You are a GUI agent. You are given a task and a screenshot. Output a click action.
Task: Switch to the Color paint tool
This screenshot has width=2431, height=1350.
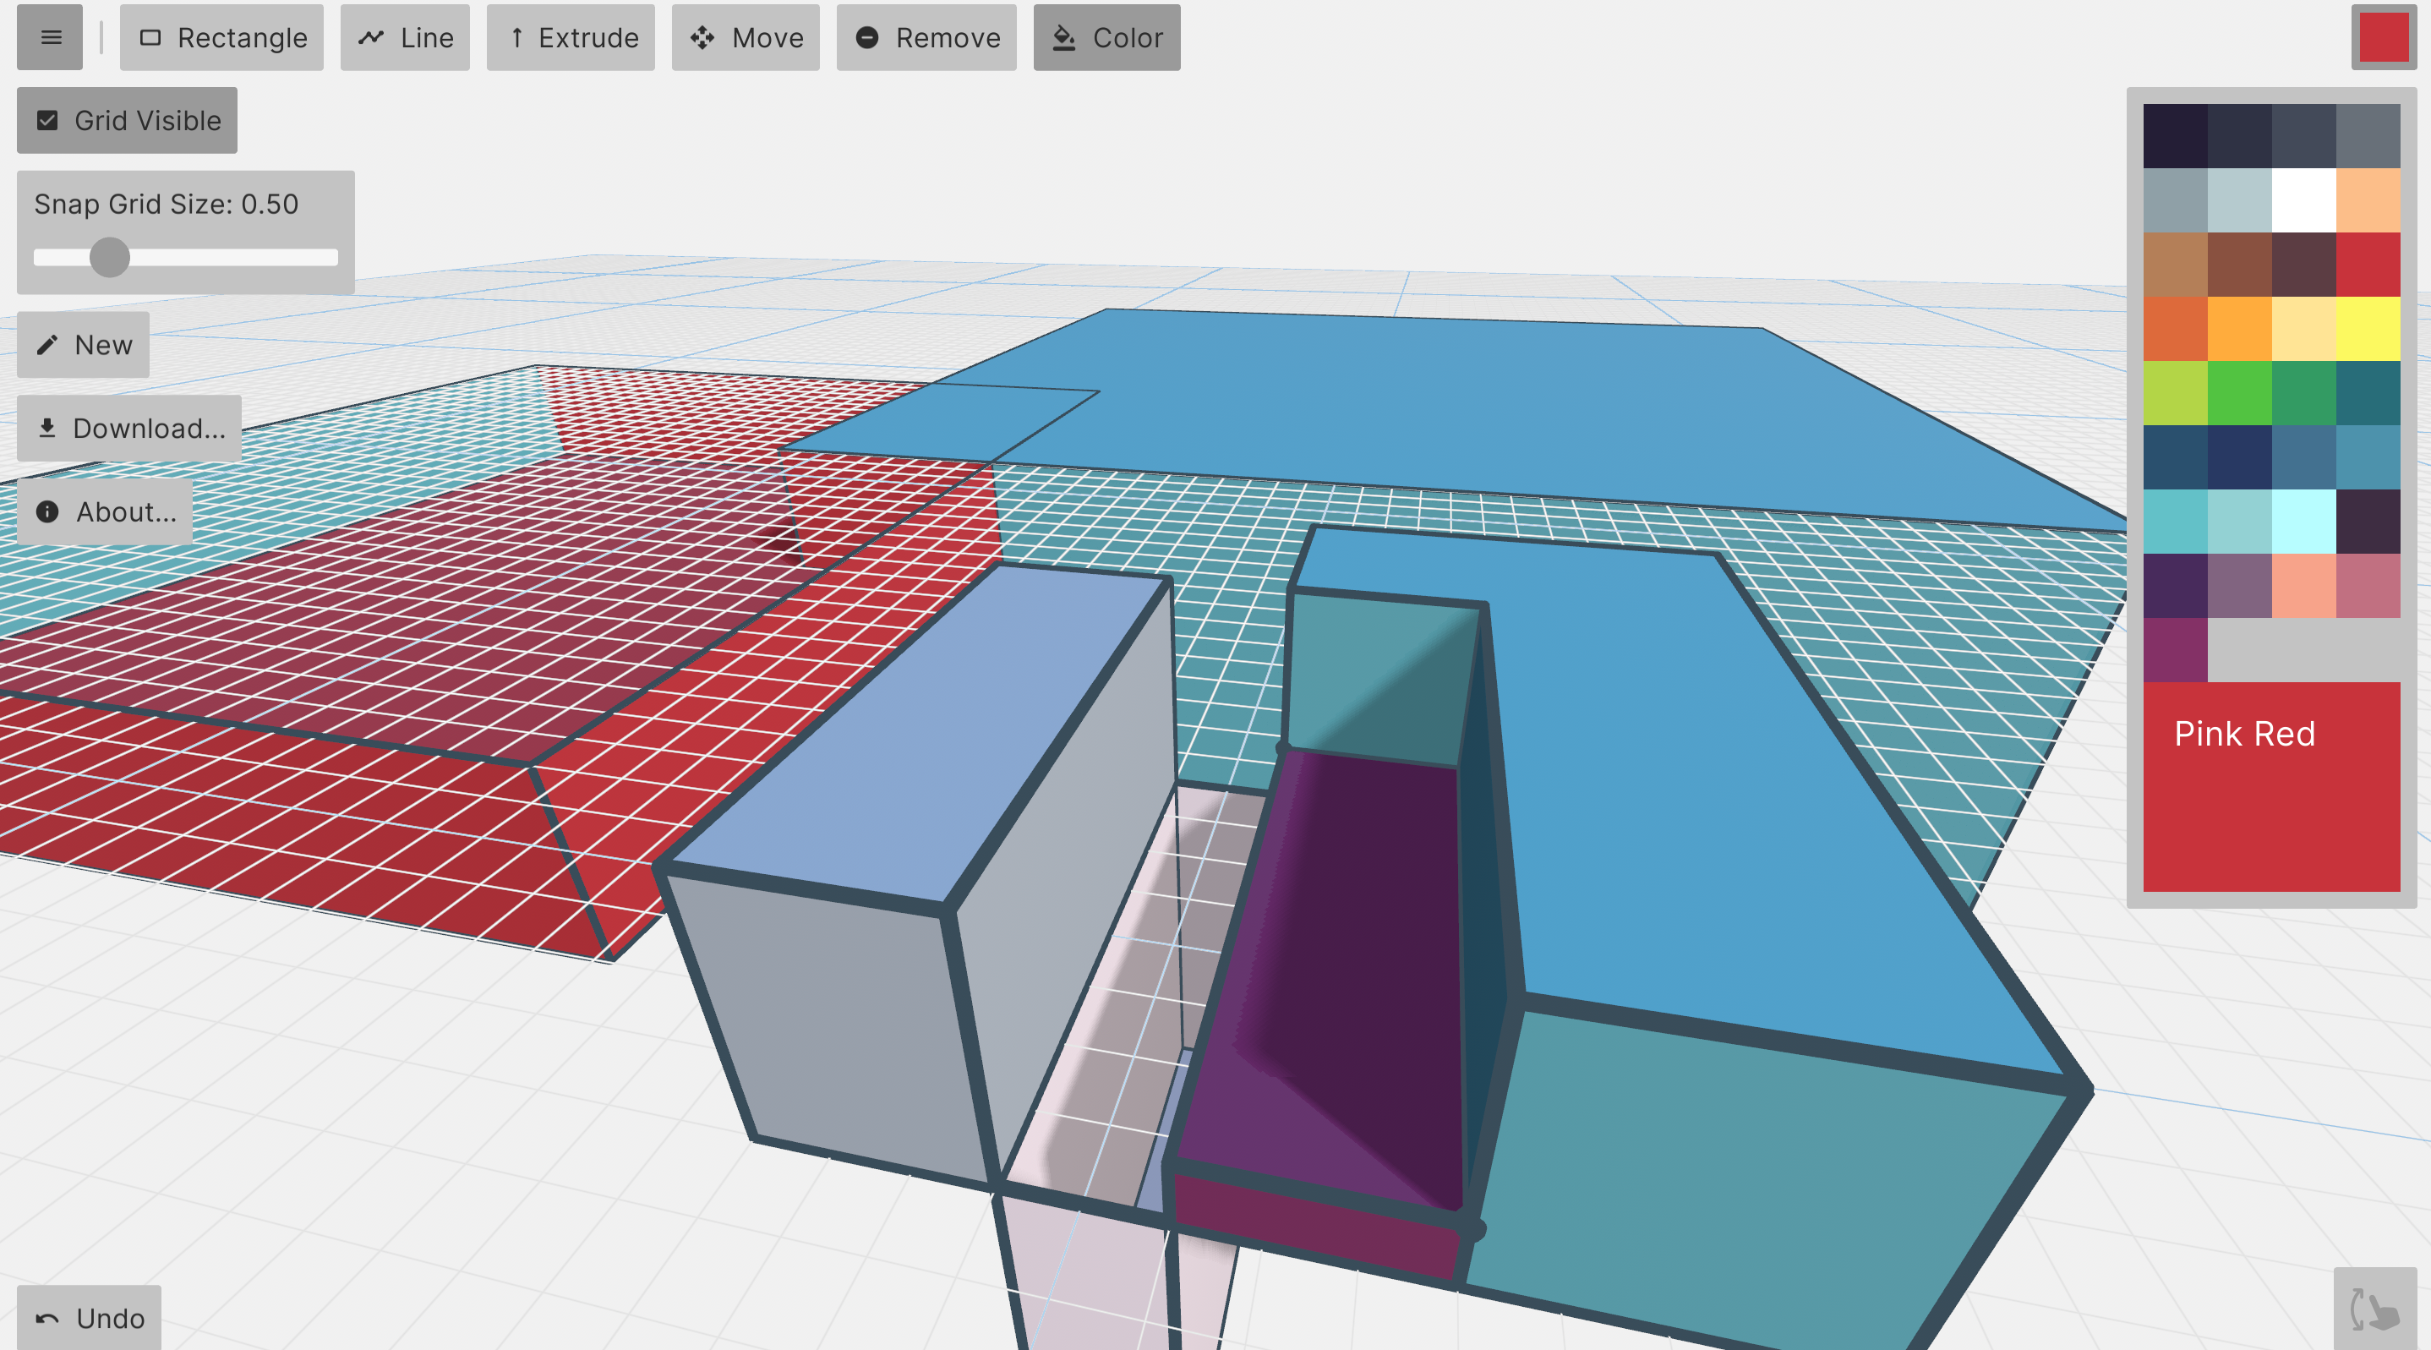(1107, 37)
